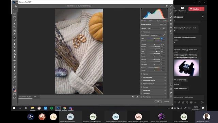Select the Move tool in Photoshop toolbar
This screenshot has width=218, height=123.
point(14,14)
